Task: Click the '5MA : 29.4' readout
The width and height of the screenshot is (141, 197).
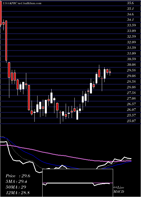Action: coord(17,182)
